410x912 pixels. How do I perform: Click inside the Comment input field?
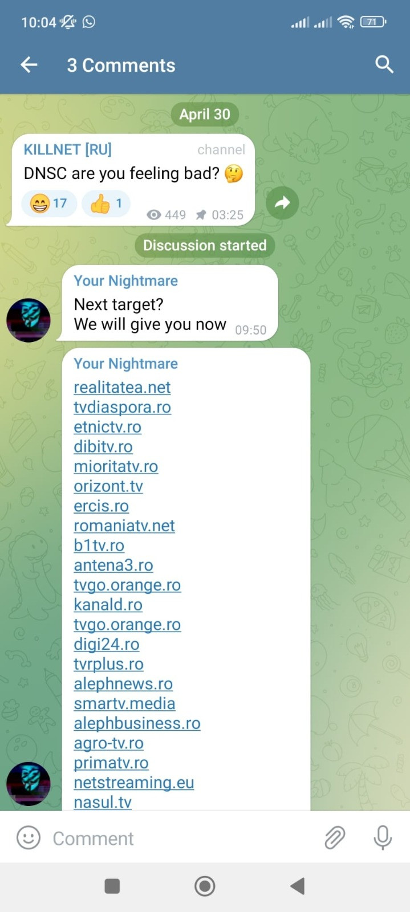tap(182, 838)
